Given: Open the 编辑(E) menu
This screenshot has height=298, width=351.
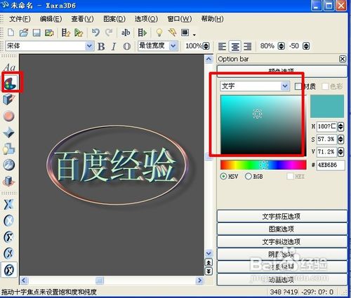Looking at the screenshot, I should coord(51,19).
